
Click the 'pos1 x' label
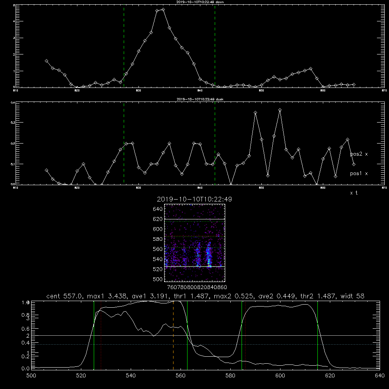click(x=359, y=173)
